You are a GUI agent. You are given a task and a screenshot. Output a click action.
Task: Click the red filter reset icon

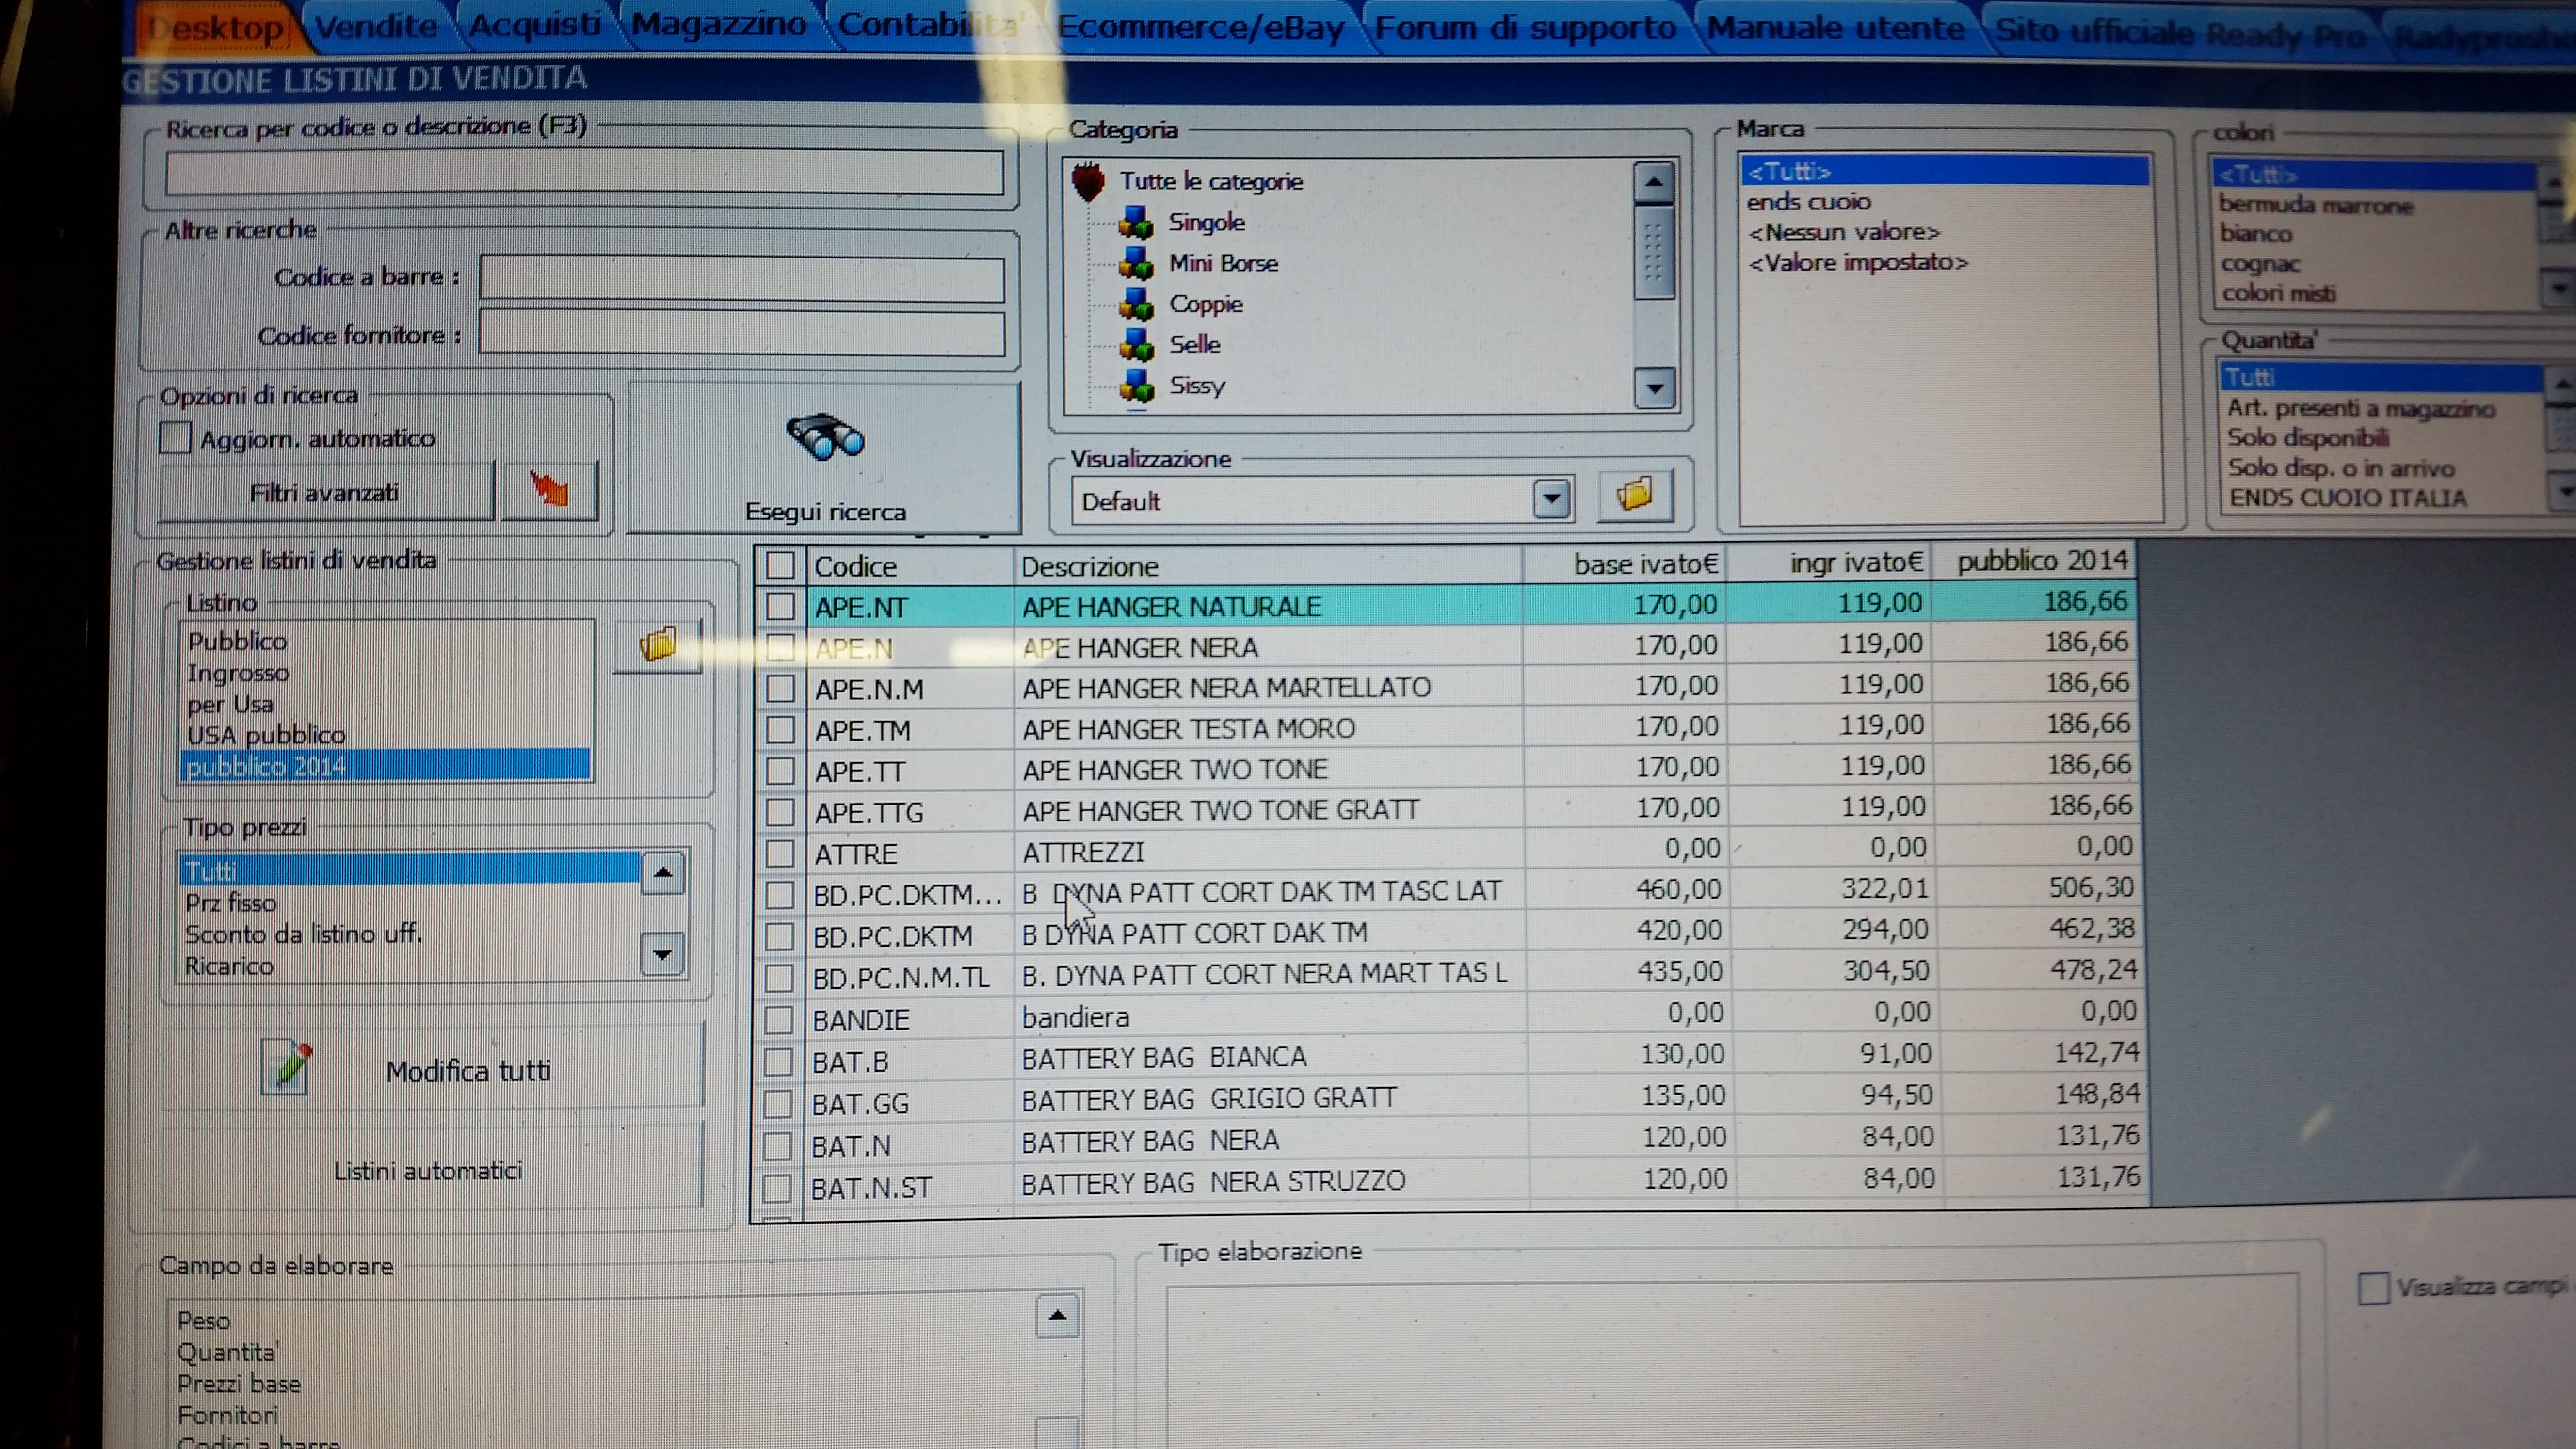[x=550, y=490]
